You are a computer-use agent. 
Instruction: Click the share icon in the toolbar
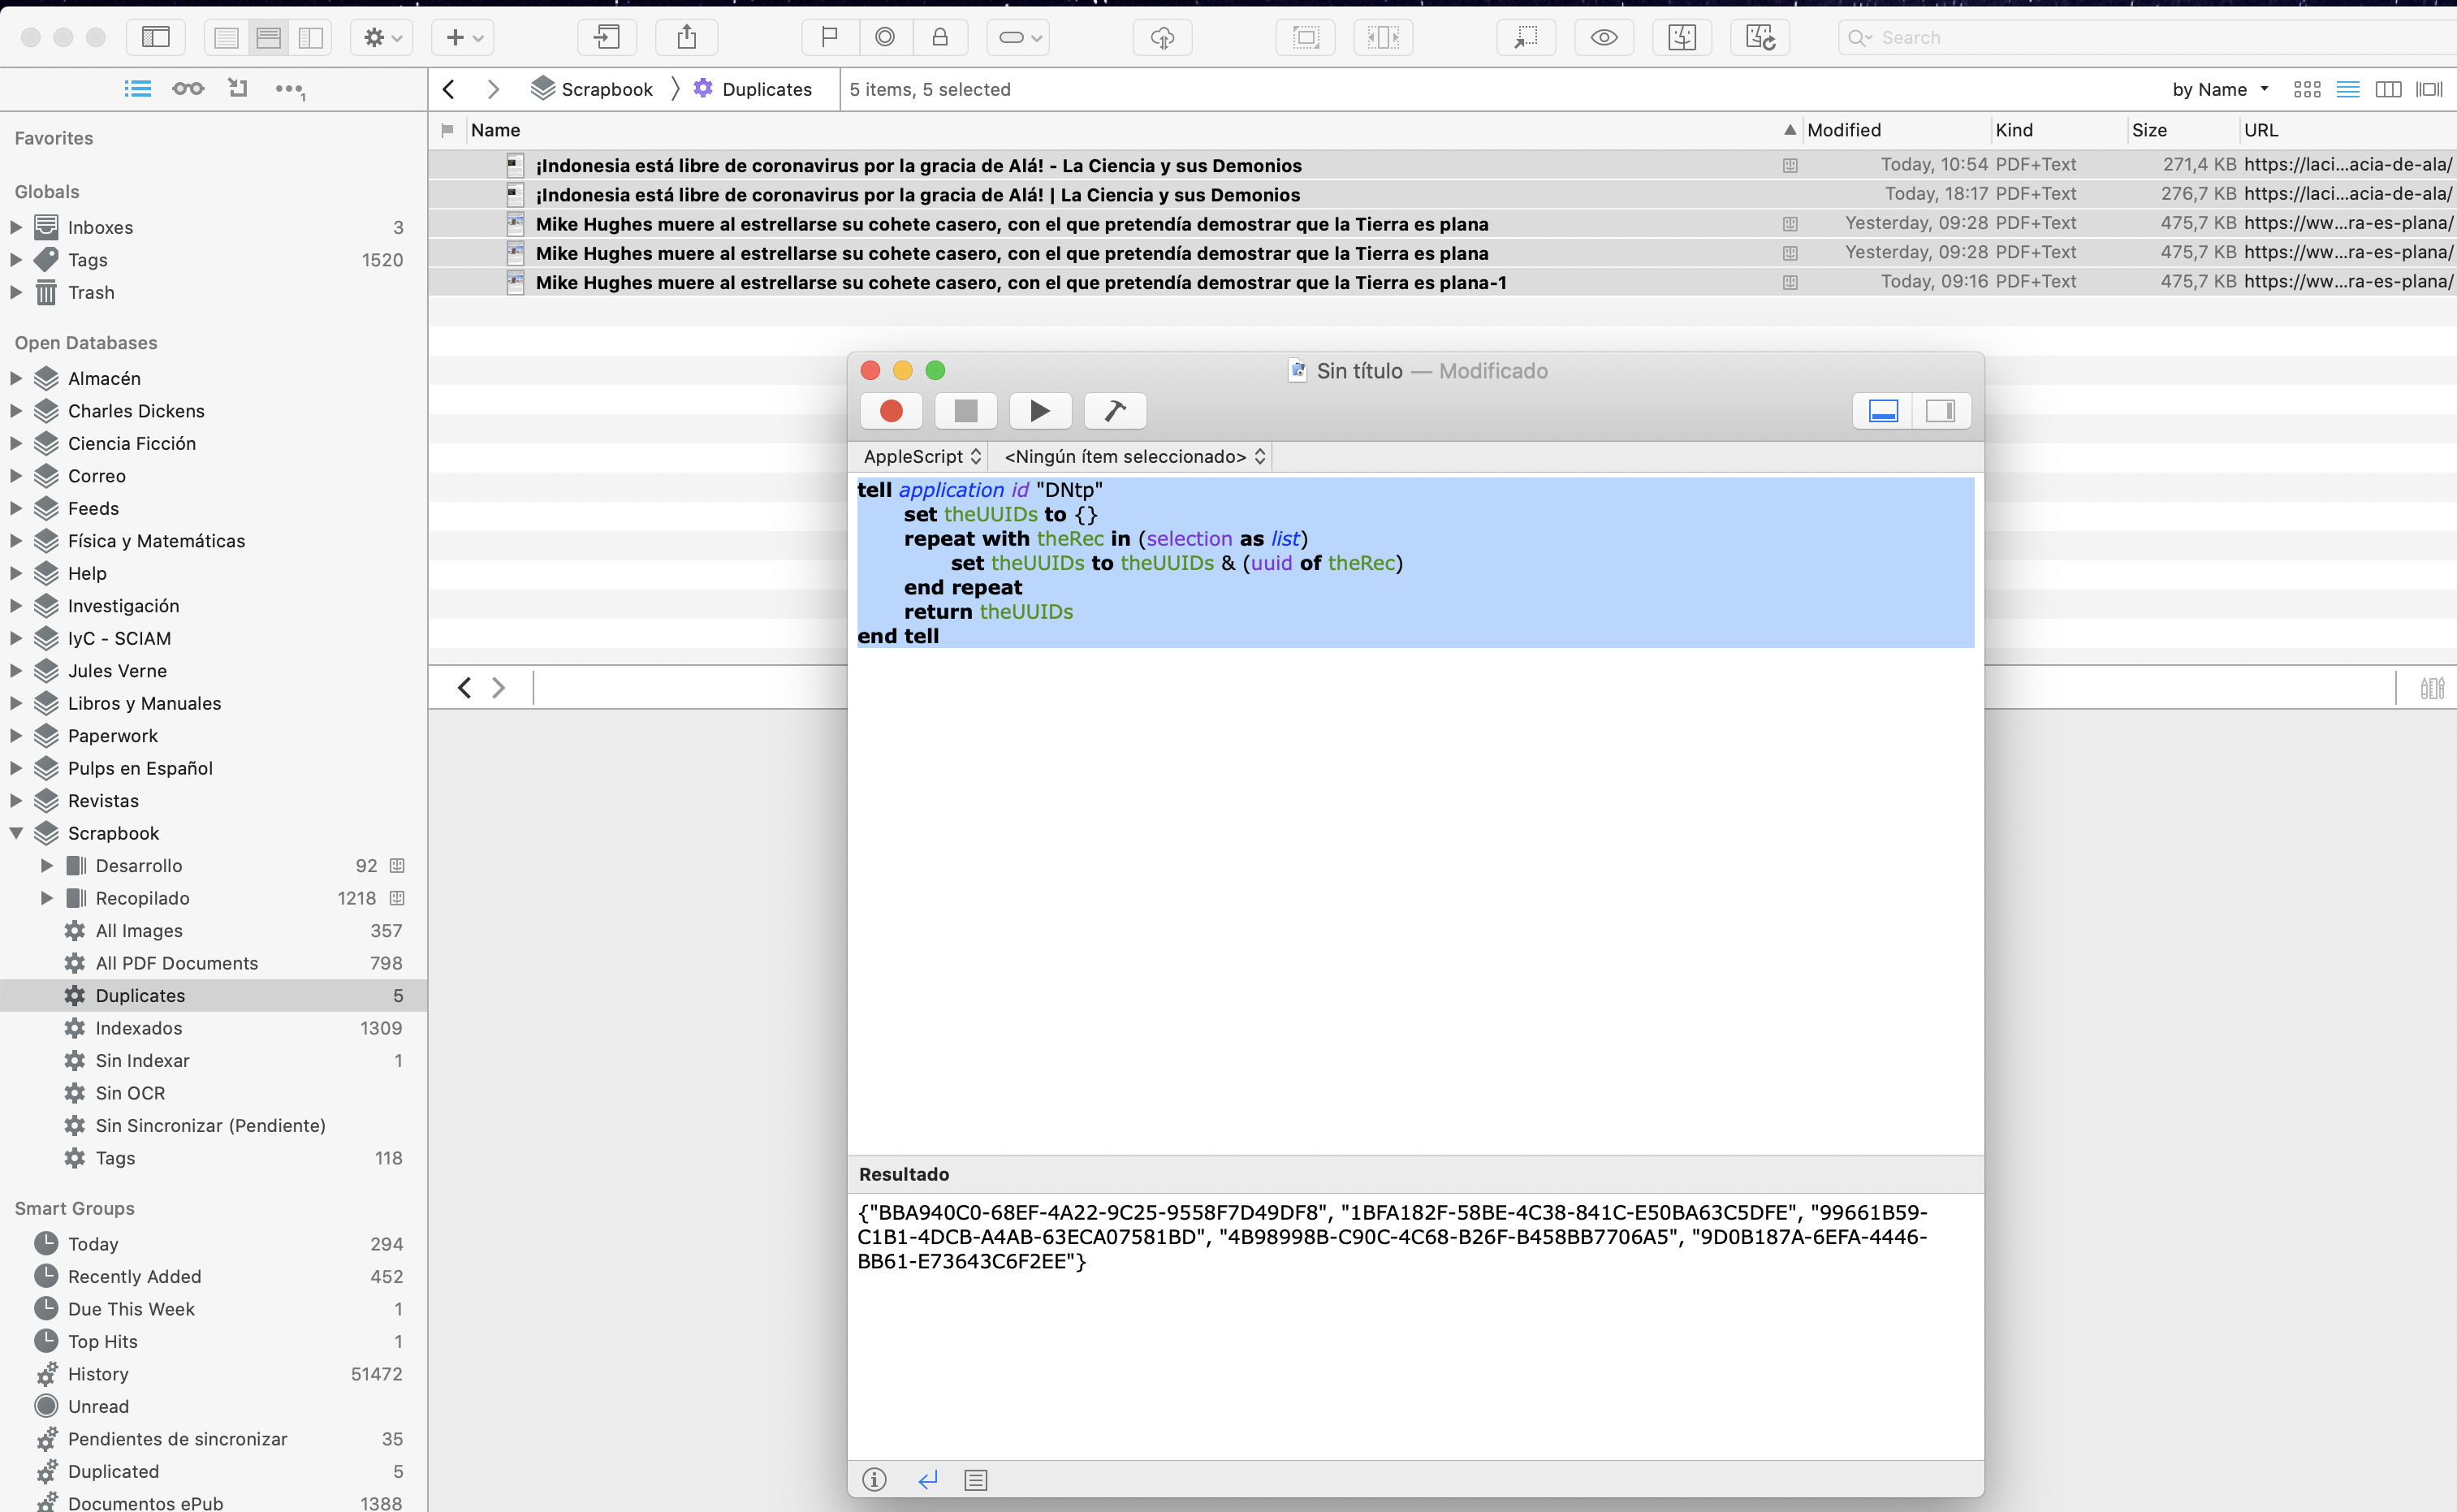coord(686,38)
